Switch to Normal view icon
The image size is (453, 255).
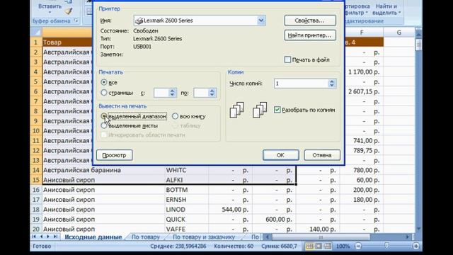tap(309, 246)
